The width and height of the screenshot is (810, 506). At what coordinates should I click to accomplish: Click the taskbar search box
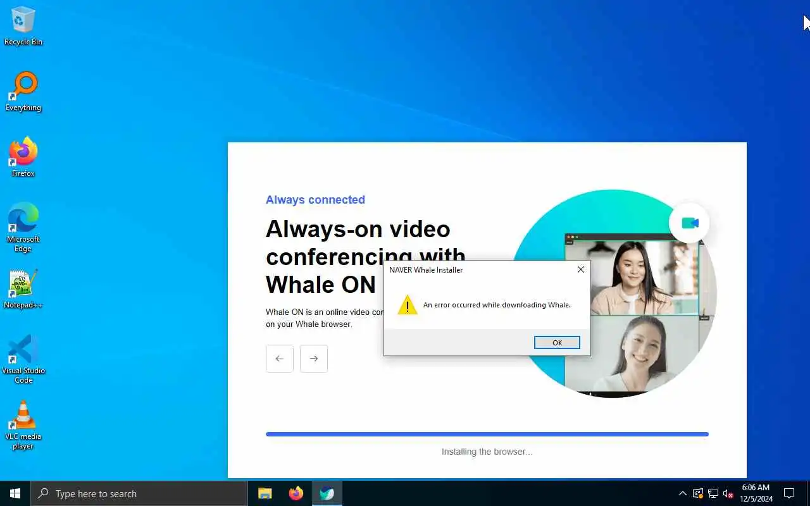pyautogui.click(x=139, y=493)
